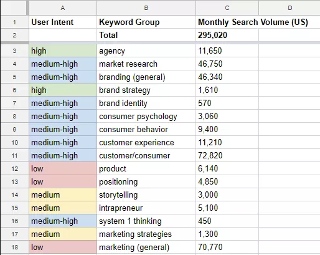Click the User Intent header cell
The image size is (320, 255).
pyautogui.click(x=63, y=22)
